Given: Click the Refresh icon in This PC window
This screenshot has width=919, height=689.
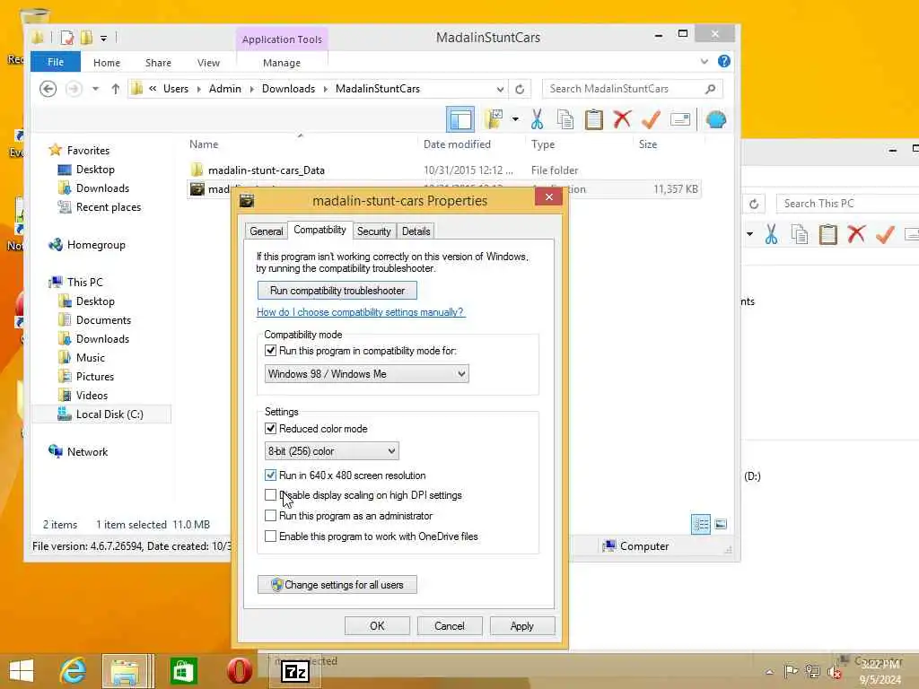Looking at the screenshot, I should (x=754, y=204).
